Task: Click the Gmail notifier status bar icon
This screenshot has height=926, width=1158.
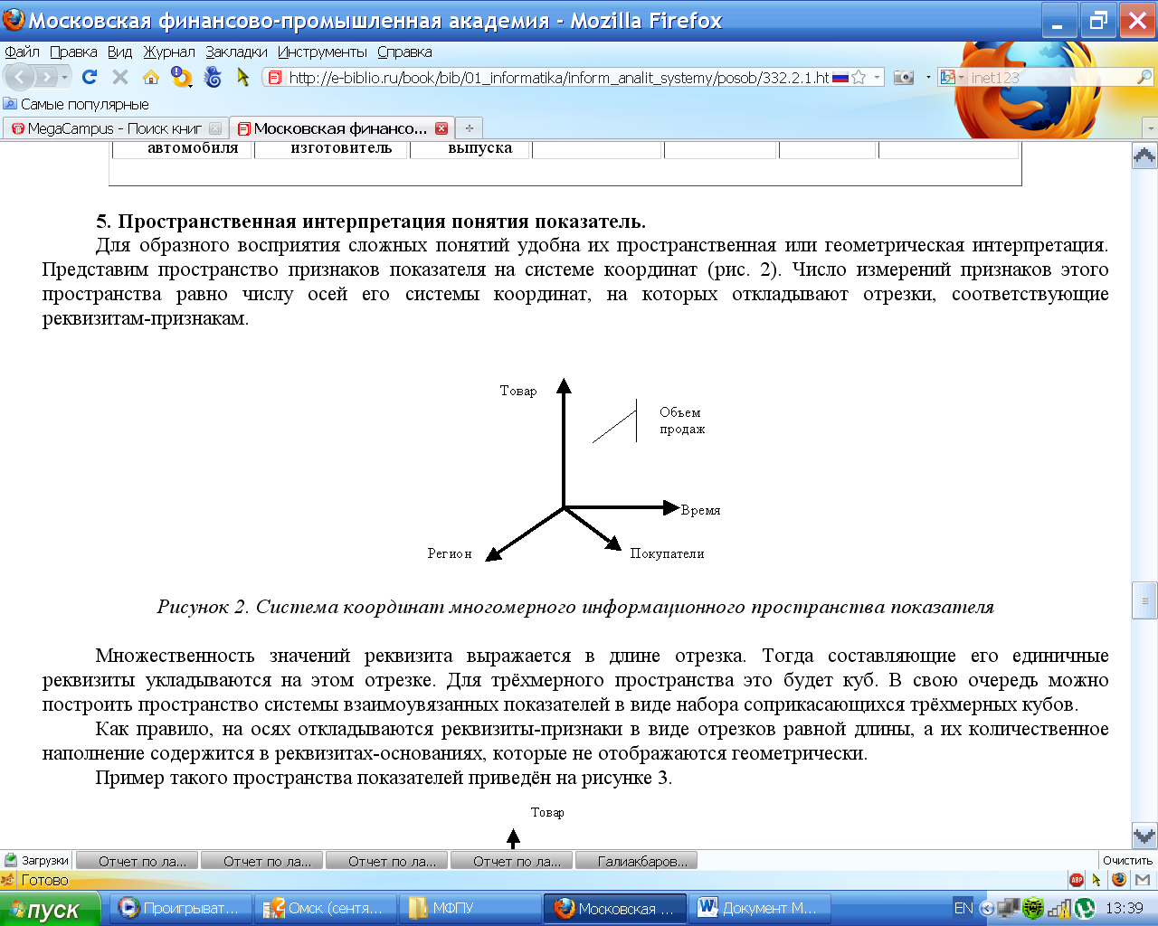Action: [1143, 880]
